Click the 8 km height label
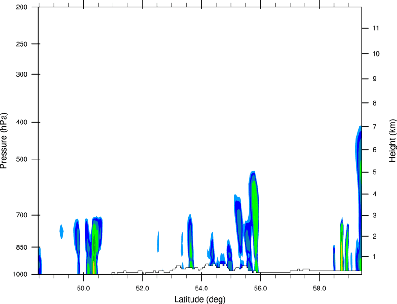 point(375,103)
